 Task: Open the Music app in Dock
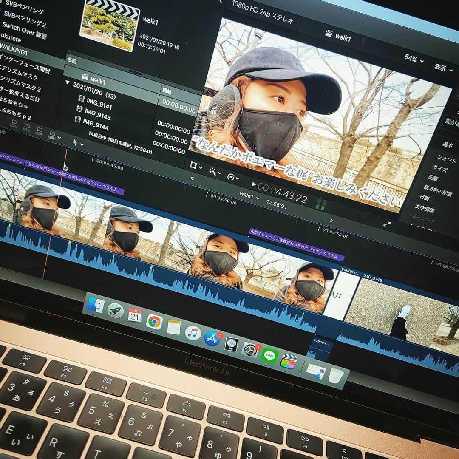point(193,333)
